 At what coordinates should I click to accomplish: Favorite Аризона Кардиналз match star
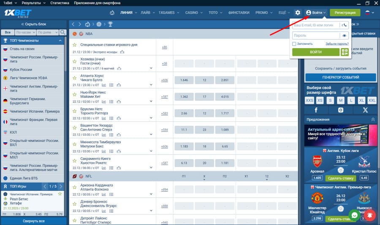click(x=75, y=187)
